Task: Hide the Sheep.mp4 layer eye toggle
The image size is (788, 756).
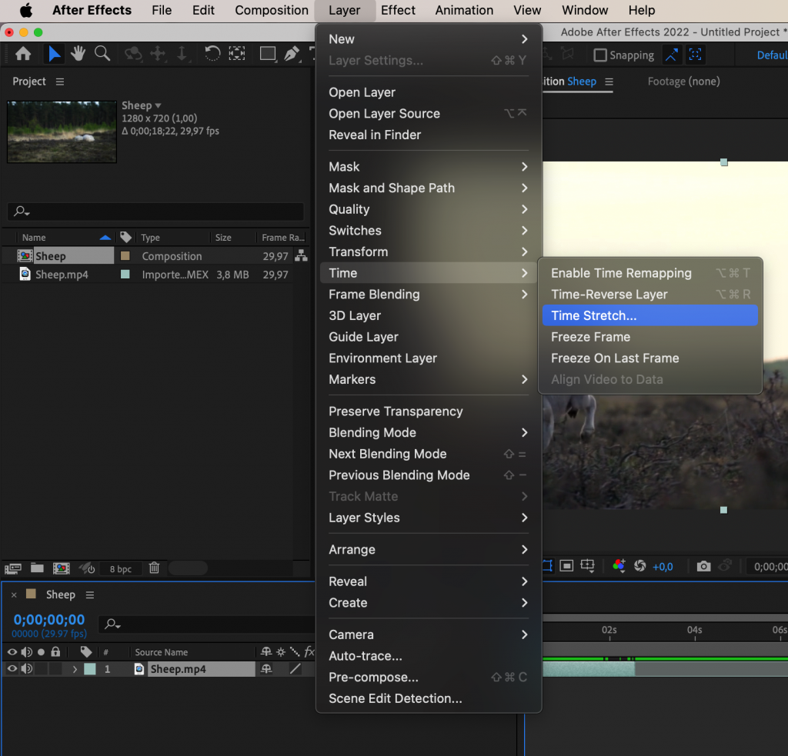Action: 12,668
